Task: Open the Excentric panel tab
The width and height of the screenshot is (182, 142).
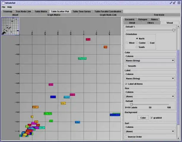Action: point(130,20)
